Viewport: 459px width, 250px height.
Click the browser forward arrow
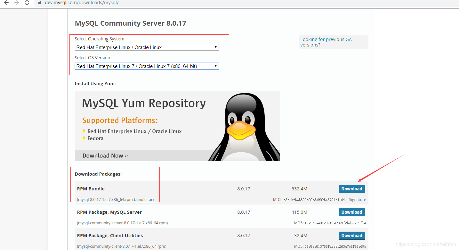point(17,3)
